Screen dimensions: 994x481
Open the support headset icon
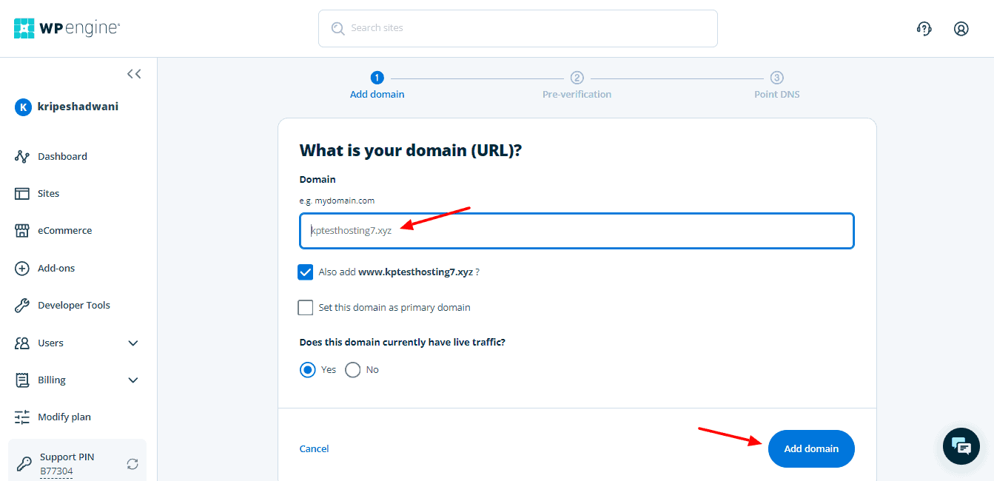click(924, 29)
